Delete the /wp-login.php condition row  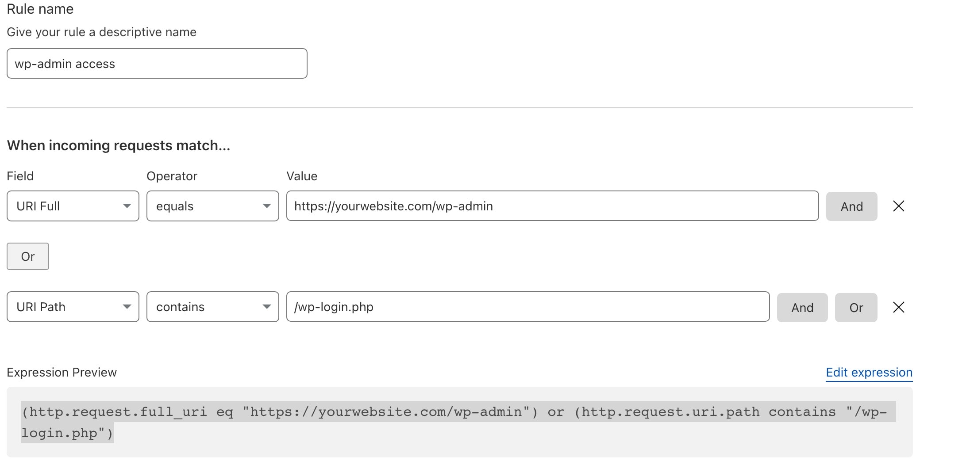(898, 307)
